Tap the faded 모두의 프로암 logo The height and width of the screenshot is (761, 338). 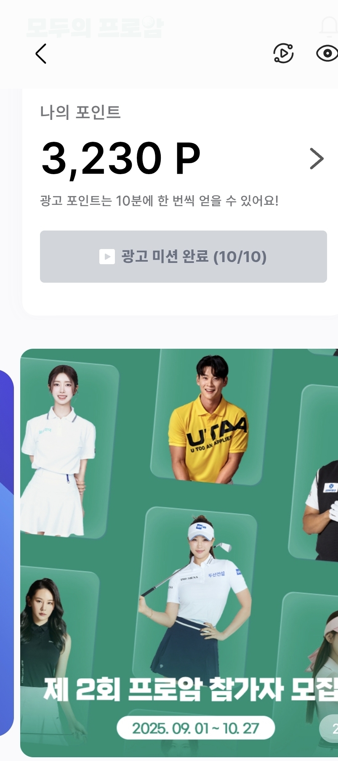click(95, 27)
